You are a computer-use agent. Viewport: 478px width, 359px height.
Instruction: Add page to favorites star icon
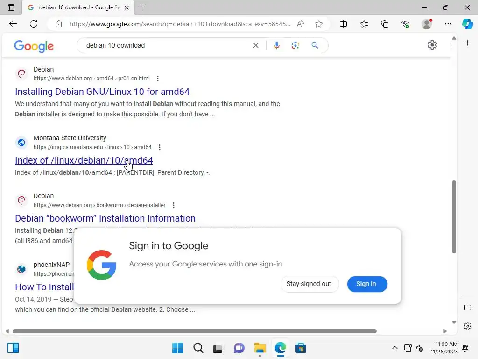pos(319,24)
